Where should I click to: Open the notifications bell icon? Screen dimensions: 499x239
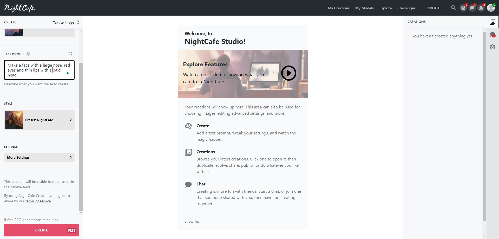481,8
